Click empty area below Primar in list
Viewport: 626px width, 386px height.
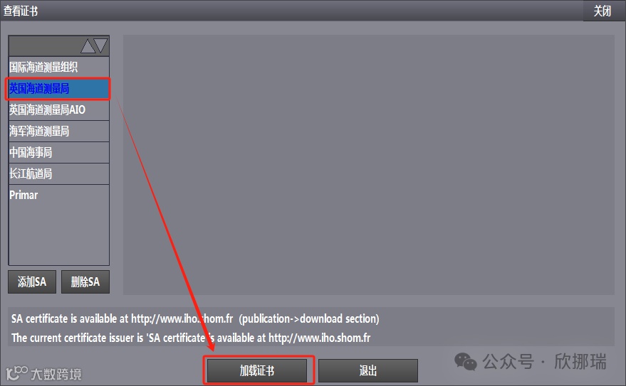[x=58, y=235]
